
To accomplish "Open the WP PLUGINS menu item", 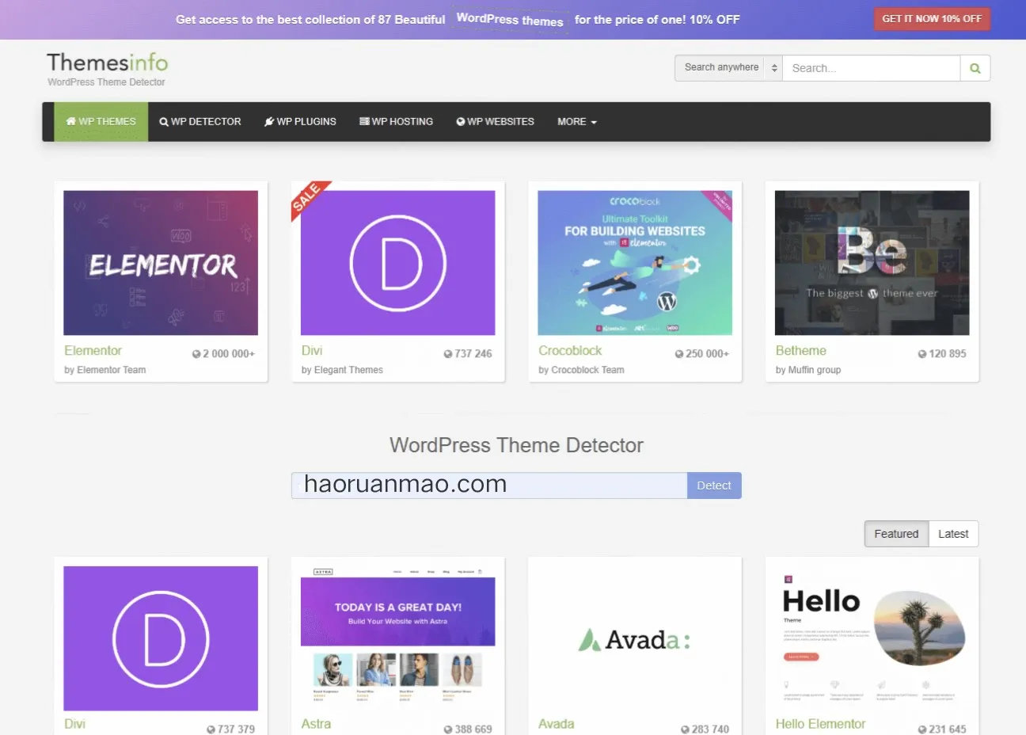I will pos(300,122).
